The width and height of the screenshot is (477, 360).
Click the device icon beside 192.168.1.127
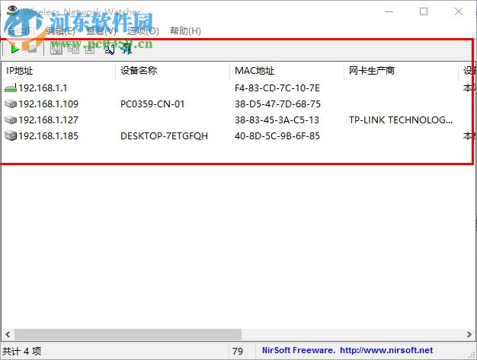[x=11, y=119]
